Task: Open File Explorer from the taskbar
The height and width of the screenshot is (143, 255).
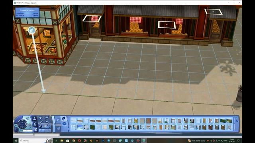Action: coord(62,141)
